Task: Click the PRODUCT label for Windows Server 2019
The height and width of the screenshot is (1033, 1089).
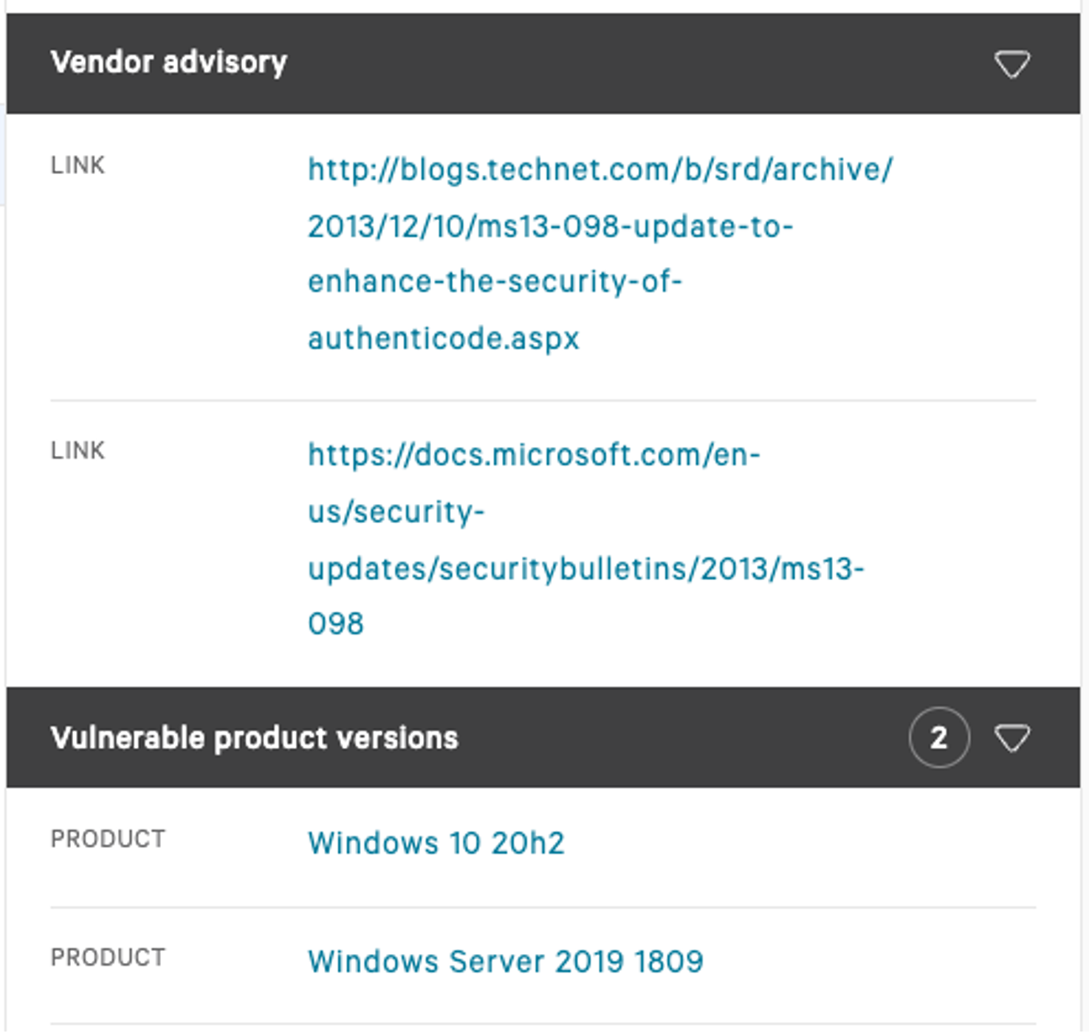Action: click(x=108, y=957)
